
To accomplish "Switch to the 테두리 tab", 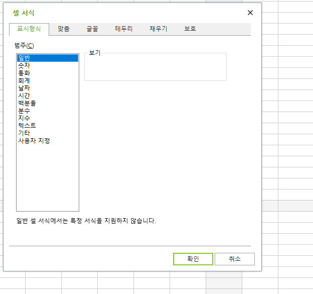I will pyautogui.click(x=124, y=29).
